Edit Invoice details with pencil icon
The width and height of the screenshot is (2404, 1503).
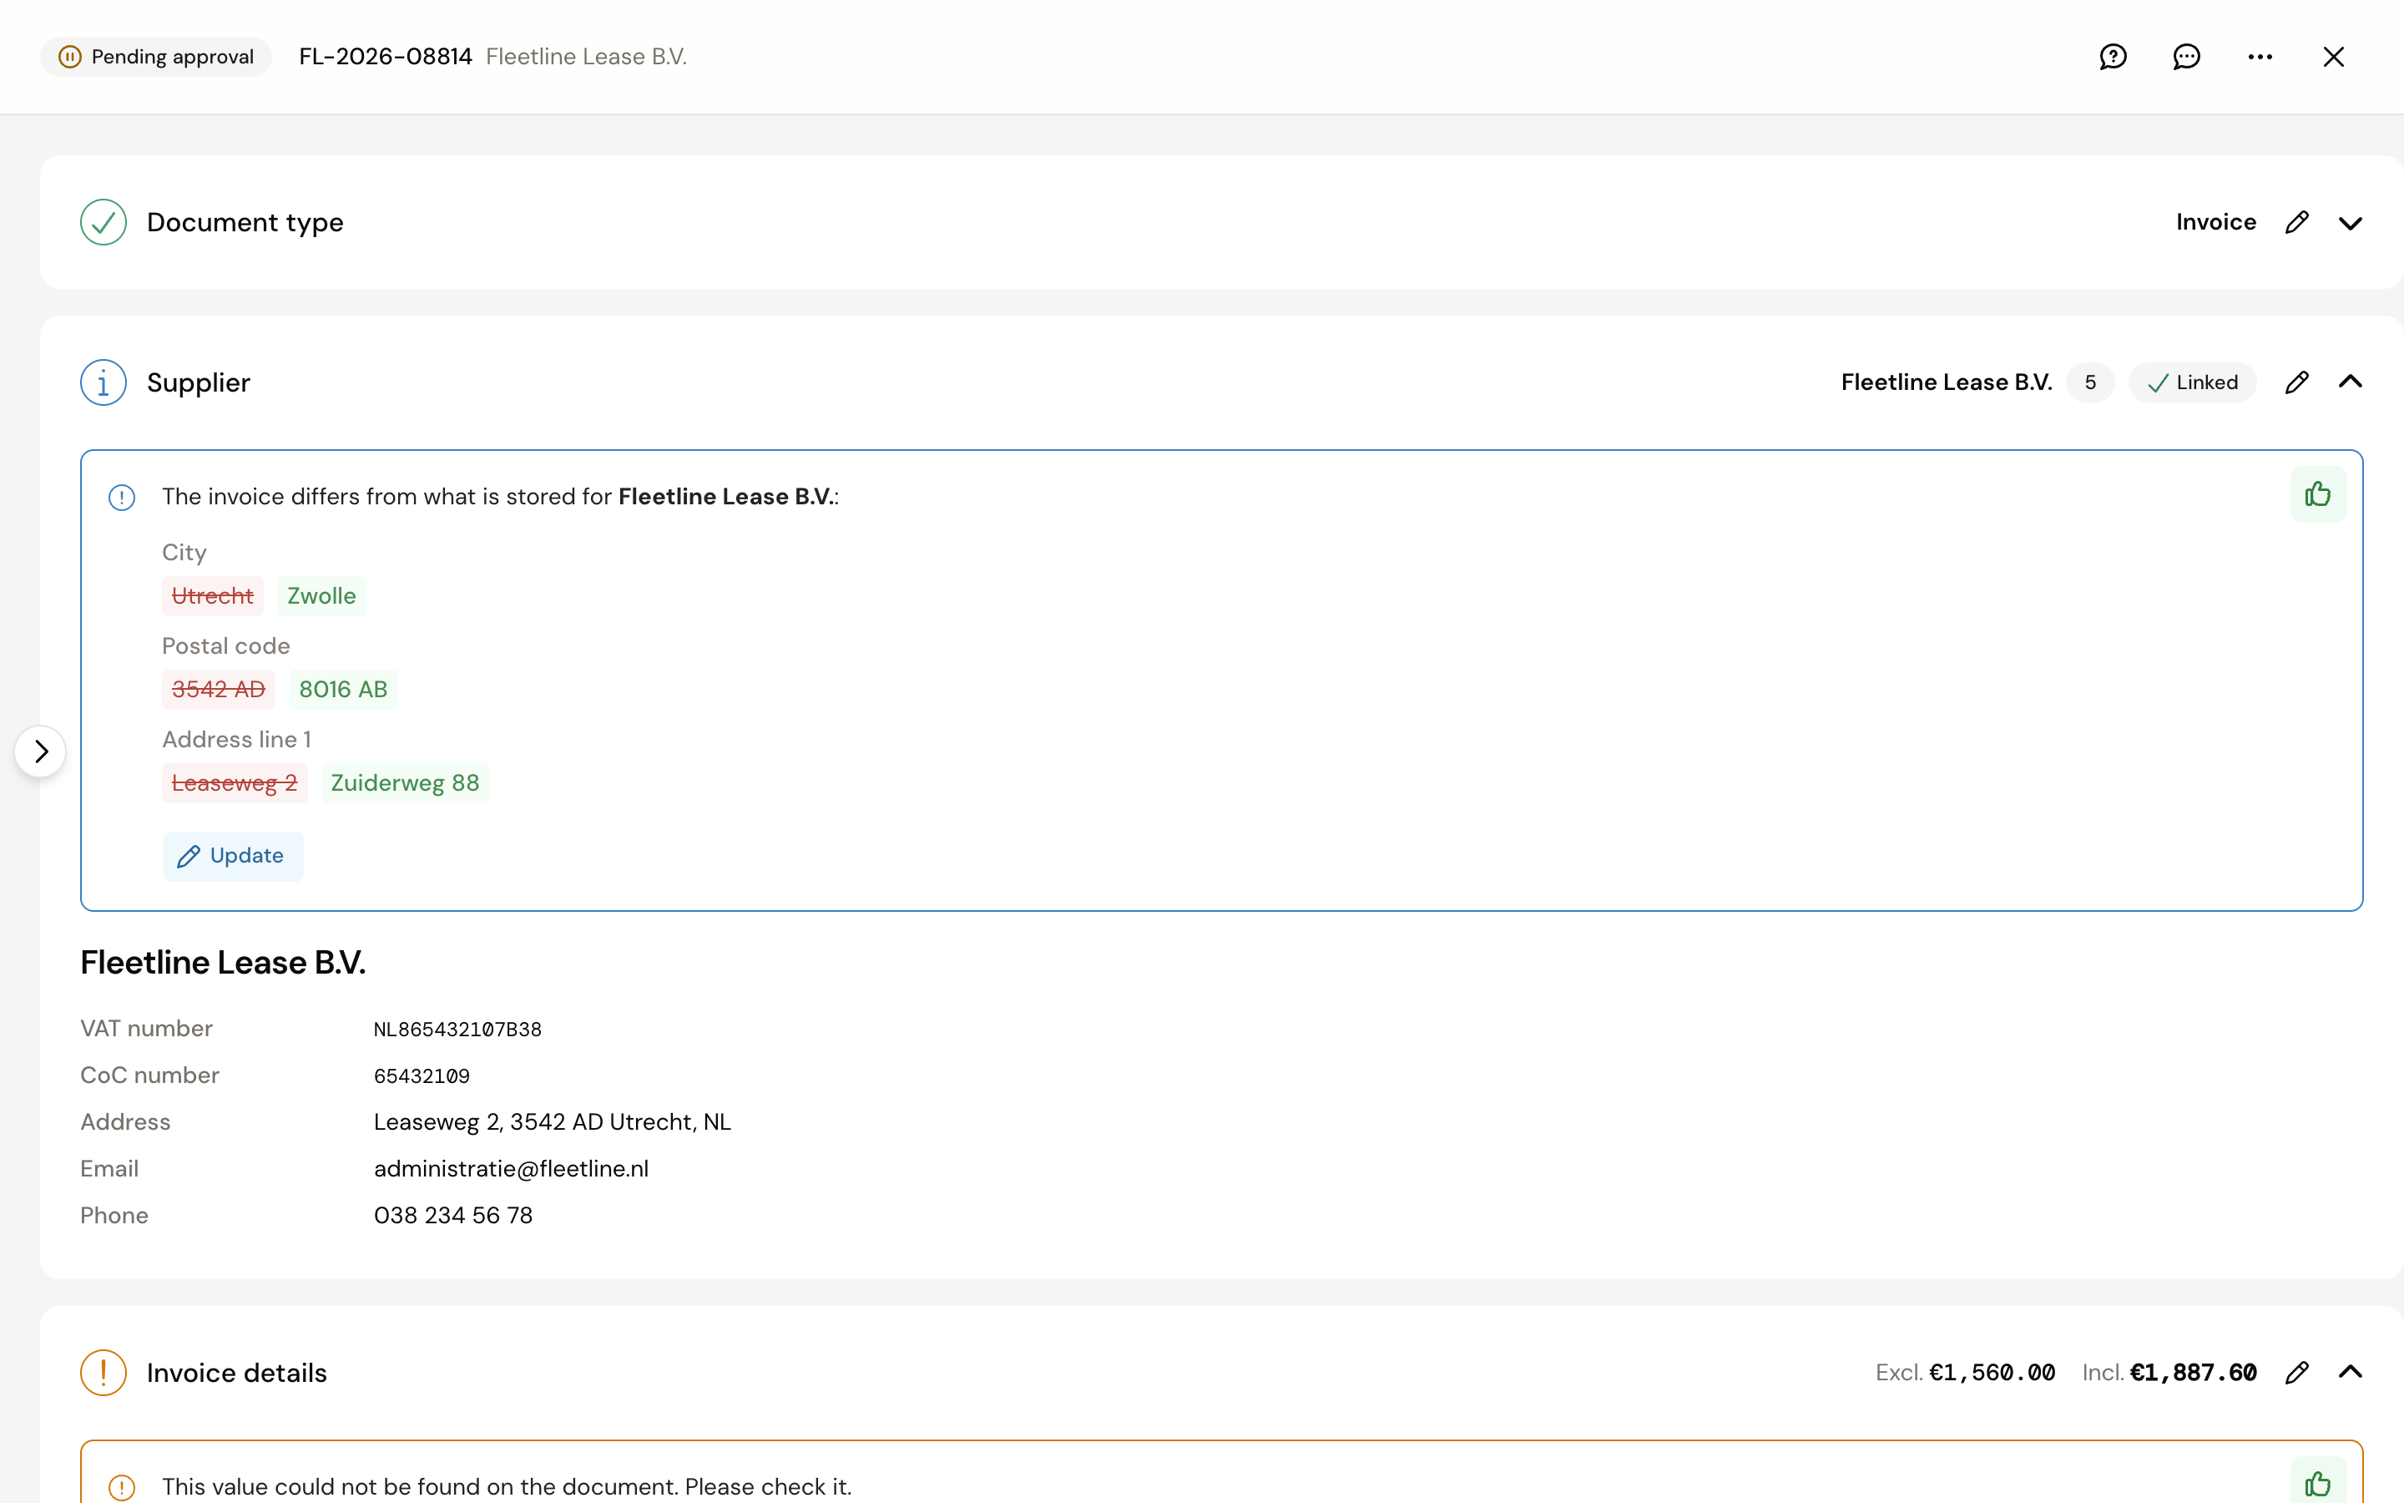pyautogui.click(x=2296, y=1372)
